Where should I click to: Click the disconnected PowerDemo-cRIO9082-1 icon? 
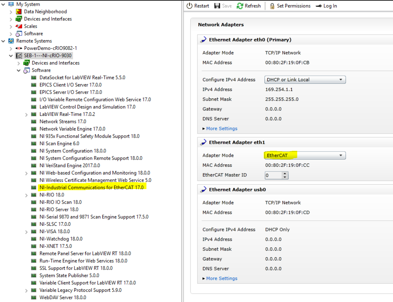pos(19,48)
